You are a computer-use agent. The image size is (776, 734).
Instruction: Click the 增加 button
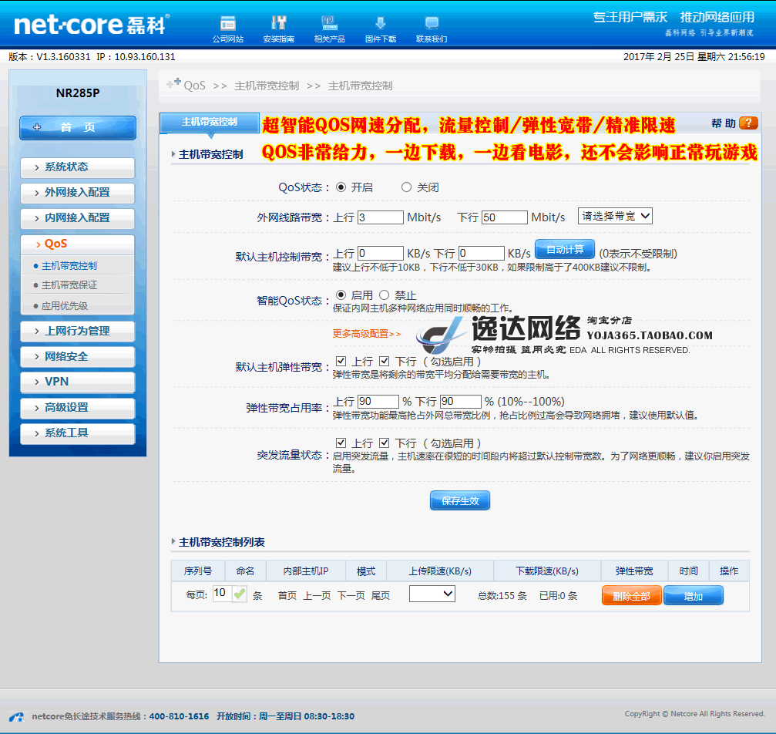click(694, 596)
